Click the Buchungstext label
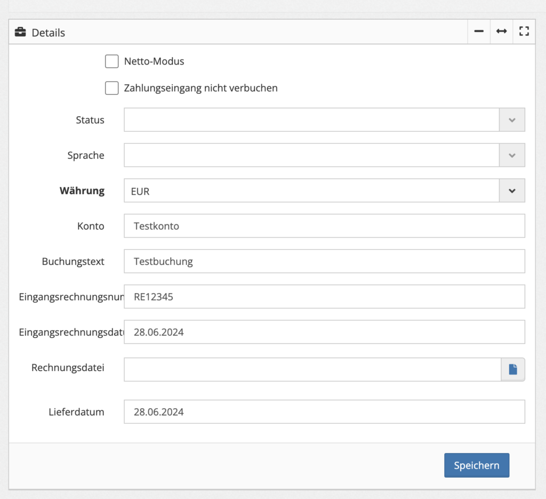This screenshot has width=546, height=499. pyautogui.click(x=73, y=262)
